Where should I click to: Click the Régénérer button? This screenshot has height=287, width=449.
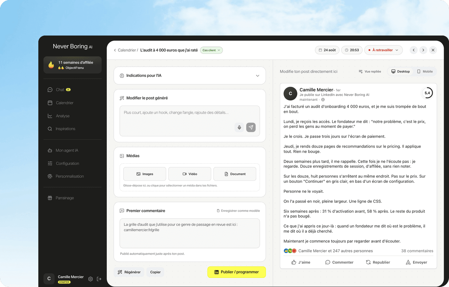pos(129,272)
